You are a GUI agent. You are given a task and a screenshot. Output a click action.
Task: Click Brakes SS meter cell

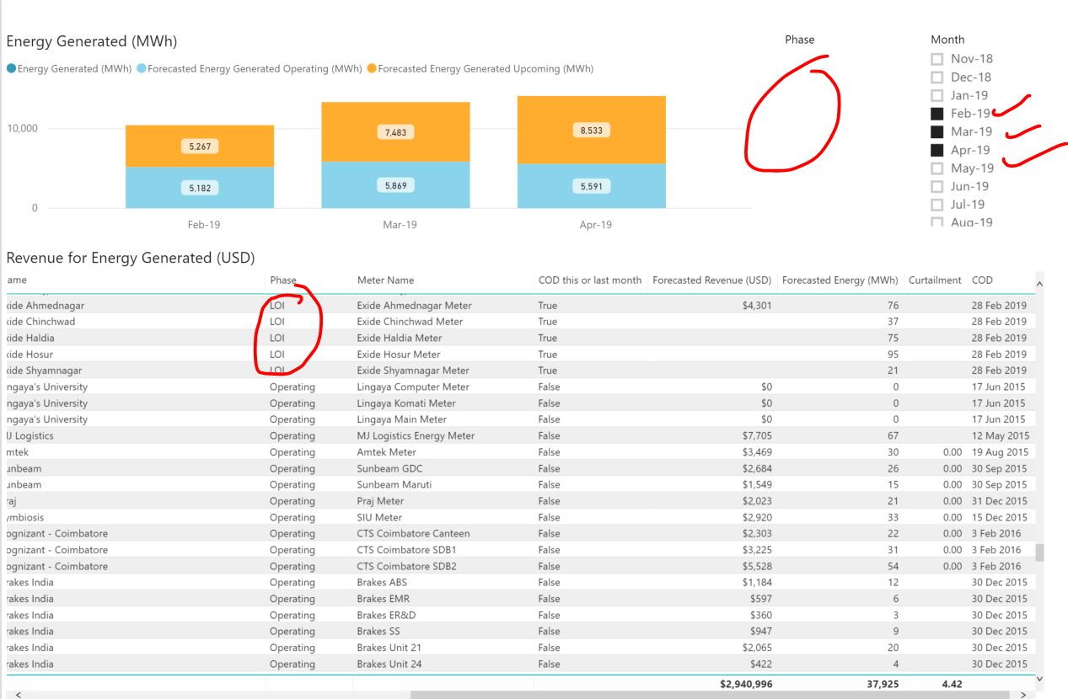[x=378, y=632]
